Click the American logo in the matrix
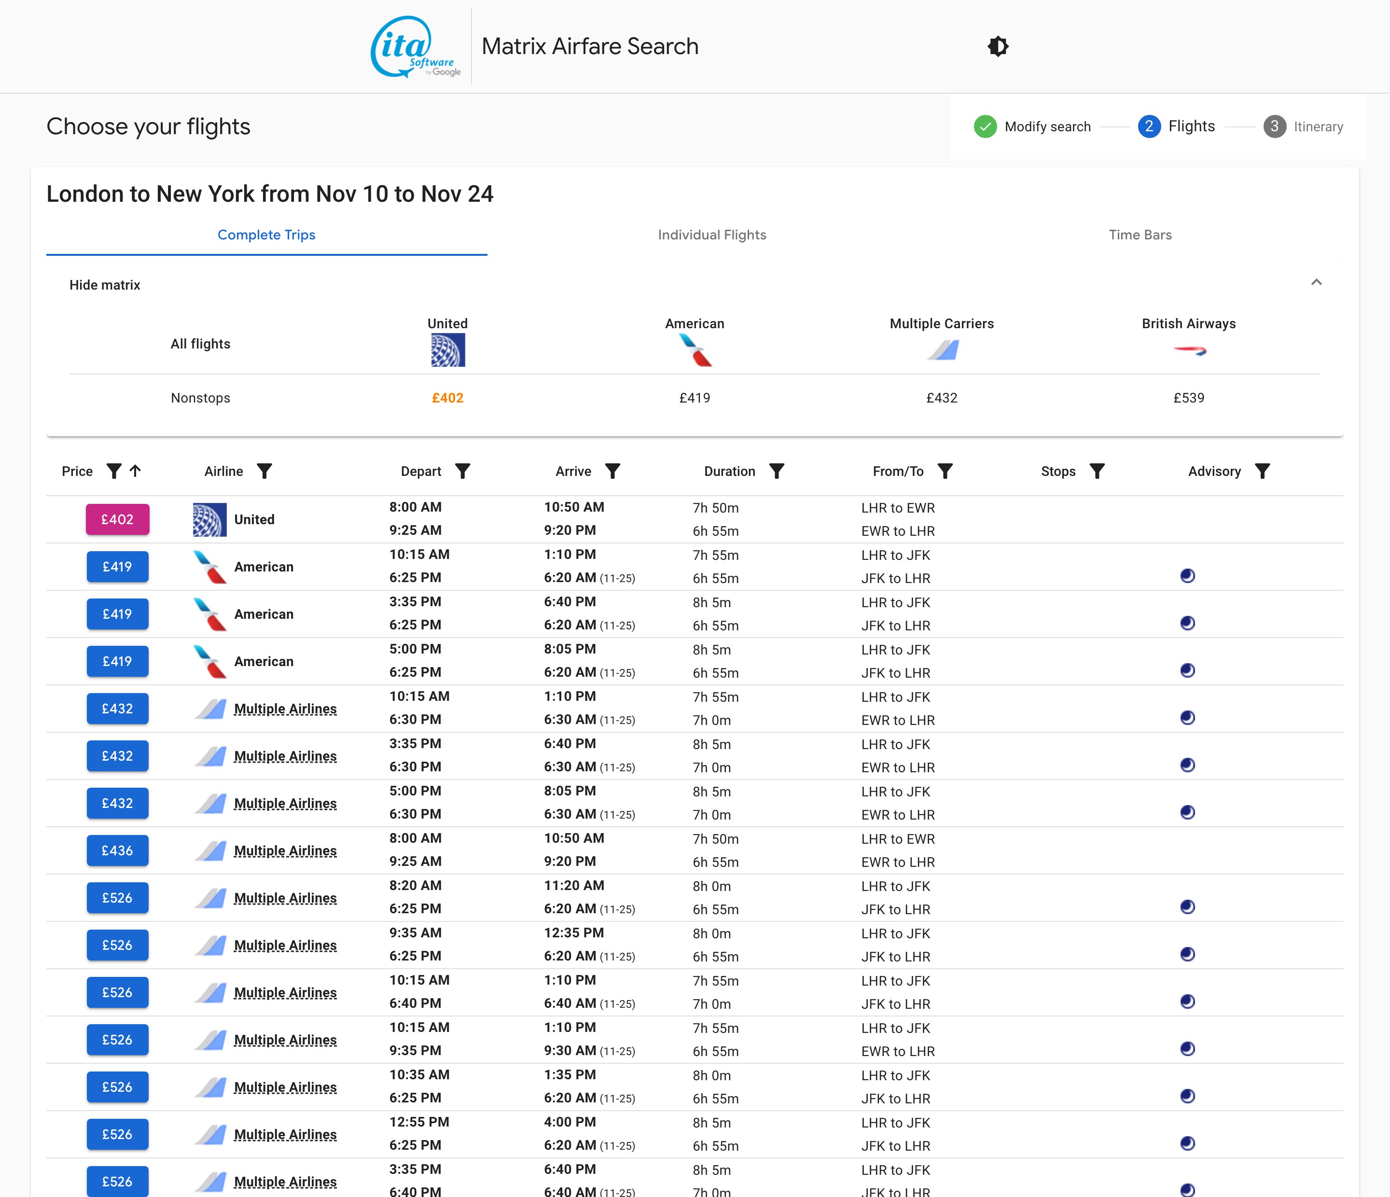The width and height of the screenshot is (1390, 1197). click(695, 350)
